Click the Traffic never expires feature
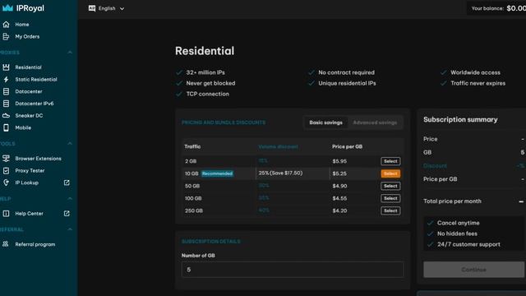Screen dimensions: 526x296 tap(478, 83)
